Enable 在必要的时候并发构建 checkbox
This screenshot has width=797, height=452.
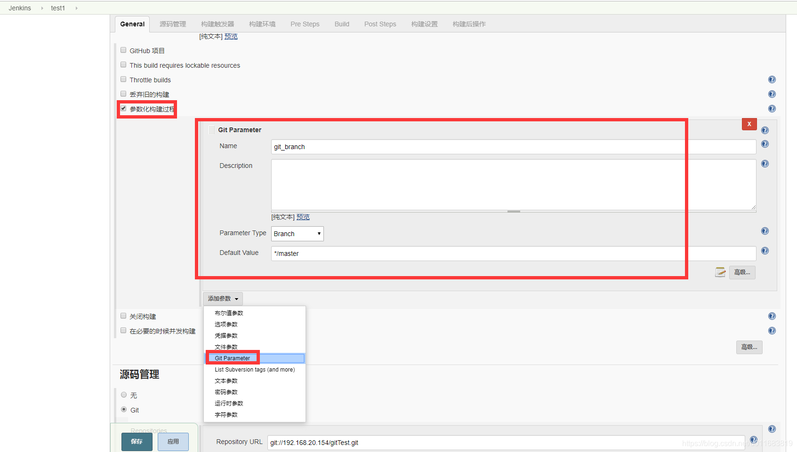pos(123,330)
